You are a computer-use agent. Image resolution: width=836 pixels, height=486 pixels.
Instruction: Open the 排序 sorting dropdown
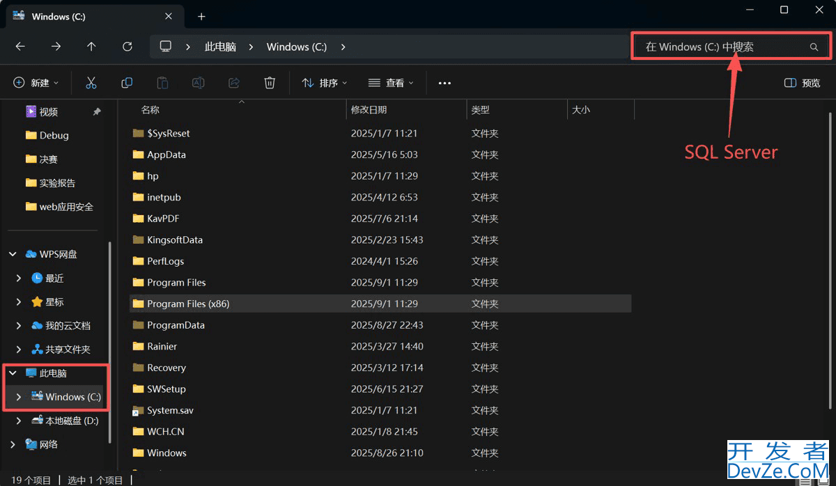pyautogui.click(x=323, y=82)
